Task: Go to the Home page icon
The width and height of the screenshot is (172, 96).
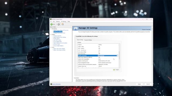Action: coord(63,24)
